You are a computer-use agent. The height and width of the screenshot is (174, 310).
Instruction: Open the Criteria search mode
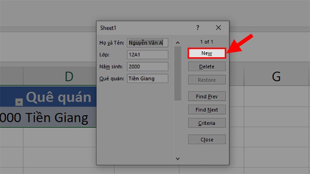click(x=207, y=123)
